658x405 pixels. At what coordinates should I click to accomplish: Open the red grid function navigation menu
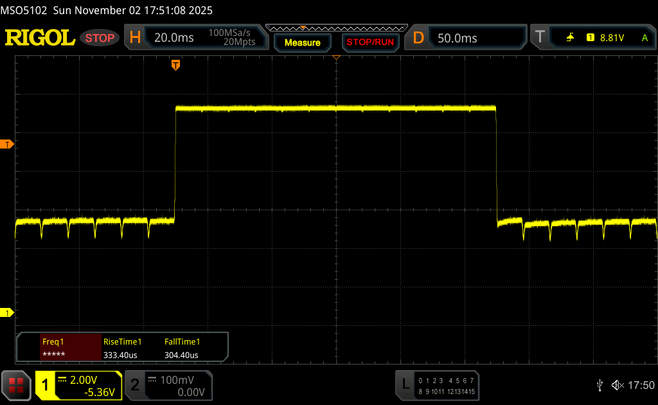point(16,385)
